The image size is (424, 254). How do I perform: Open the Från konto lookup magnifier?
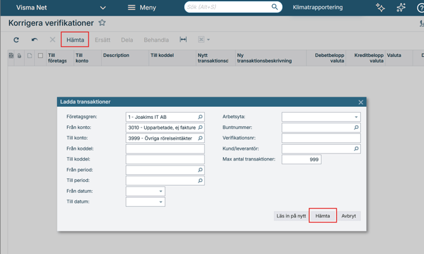point(201,128)
